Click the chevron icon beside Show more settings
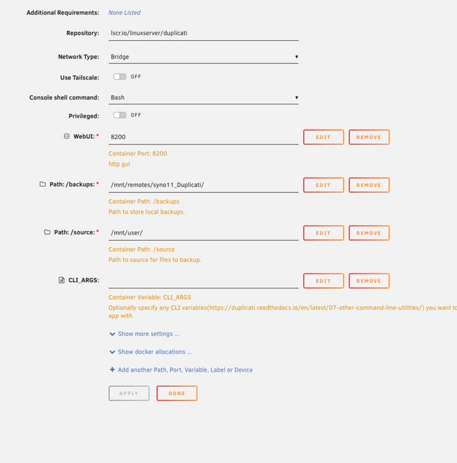457x463 pixels. pos(112,334)
